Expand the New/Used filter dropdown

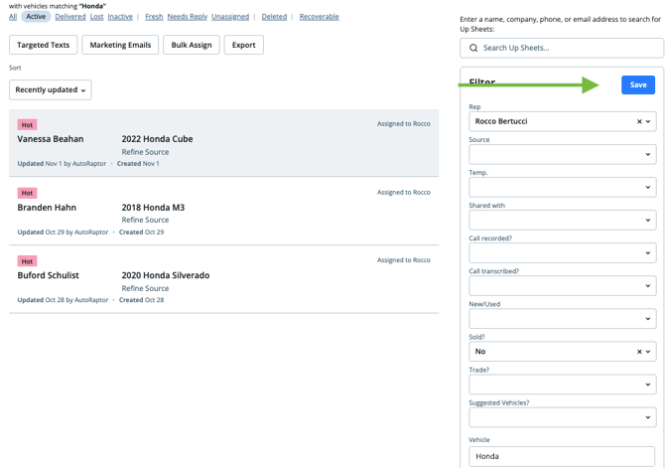click(562, 319)
